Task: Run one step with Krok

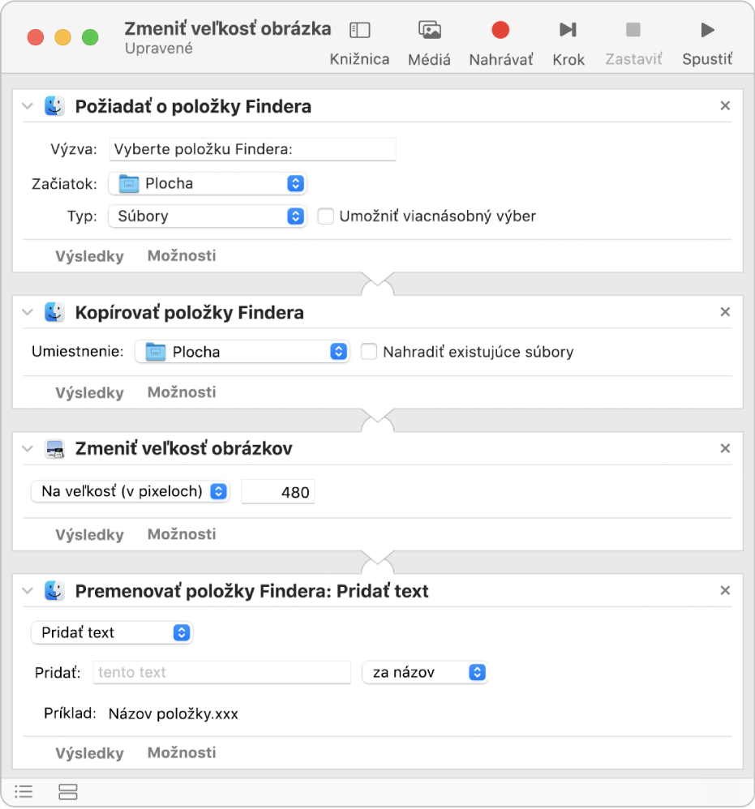Action: click(x=568, y=42)
